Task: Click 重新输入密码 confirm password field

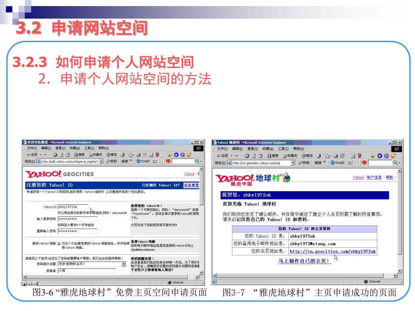Action: (77, 231)
